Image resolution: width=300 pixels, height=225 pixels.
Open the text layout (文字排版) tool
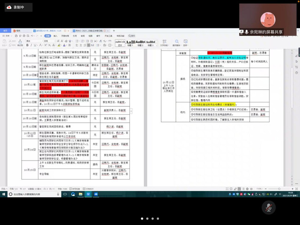tap(164, 43)
